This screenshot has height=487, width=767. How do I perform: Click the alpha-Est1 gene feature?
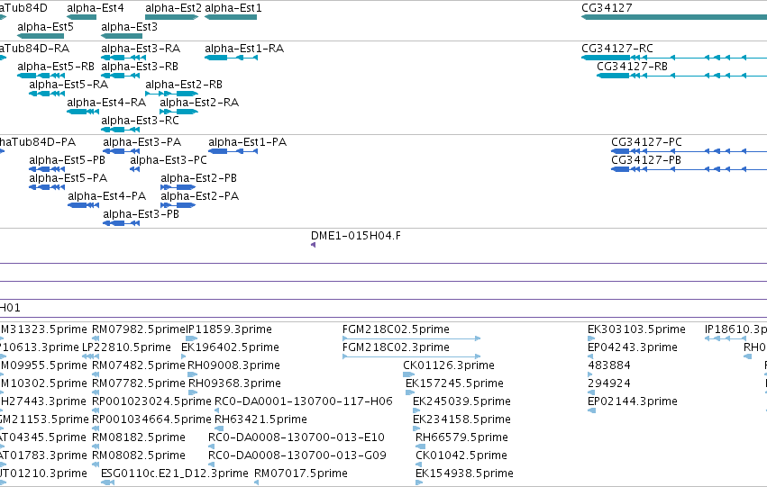(231, 17)
